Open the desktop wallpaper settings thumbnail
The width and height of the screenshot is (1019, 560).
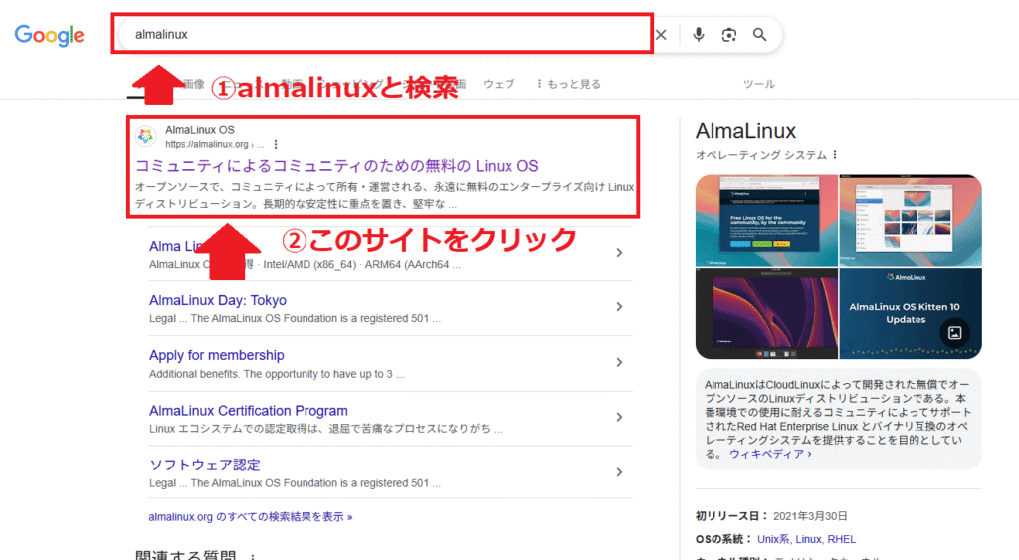[x=911, y=220]
